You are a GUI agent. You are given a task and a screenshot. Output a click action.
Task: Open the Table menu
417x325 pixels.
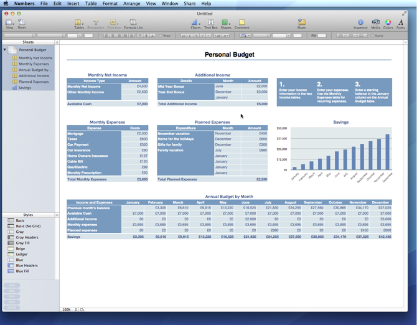pyautogui.click(x=91, y=4)
